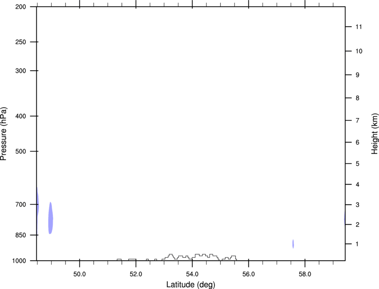Image resolution: width=379 pixels, height=289 pixels.
Task: Click the 4 km height label
Action: coord(358,185)
